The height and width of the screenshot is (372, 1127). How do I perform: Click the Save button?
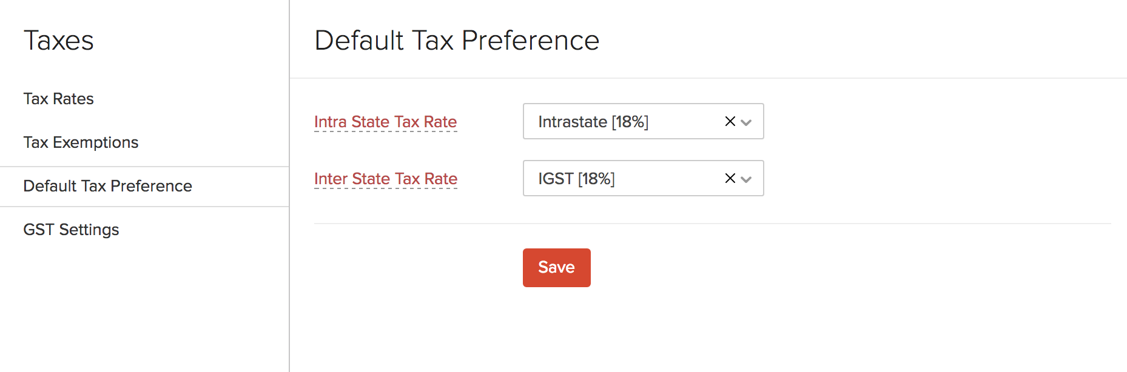pyautogui.click(x=556, y=267)
